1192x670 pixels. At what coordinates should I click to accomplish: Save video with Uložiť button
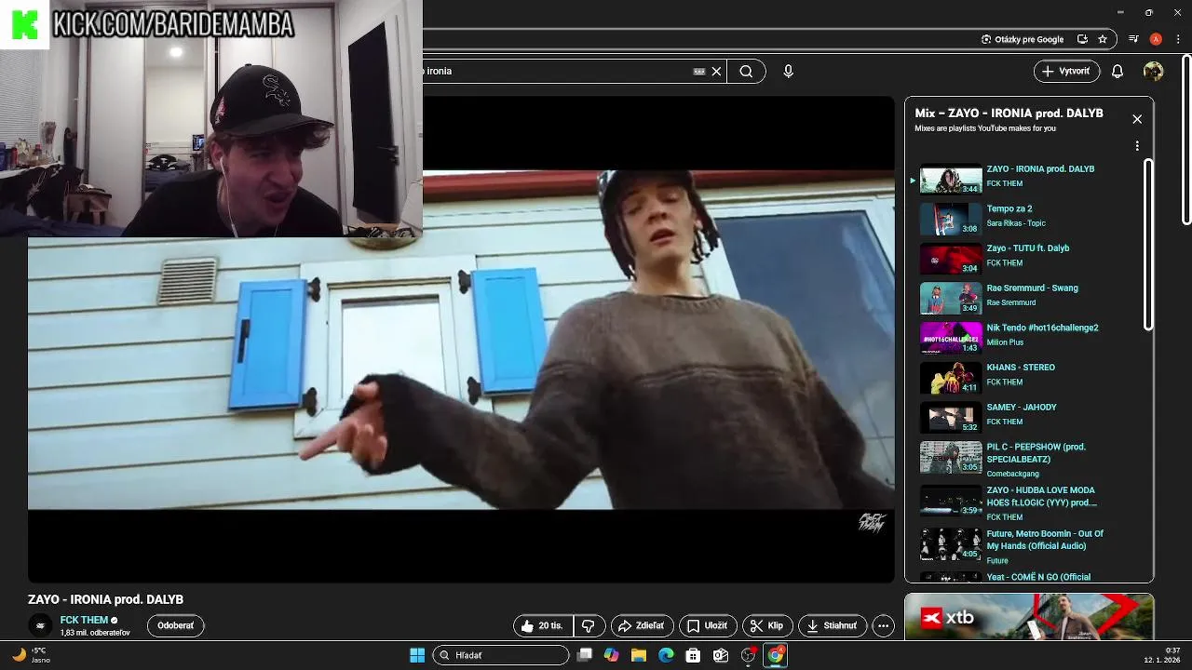[708, 626]
